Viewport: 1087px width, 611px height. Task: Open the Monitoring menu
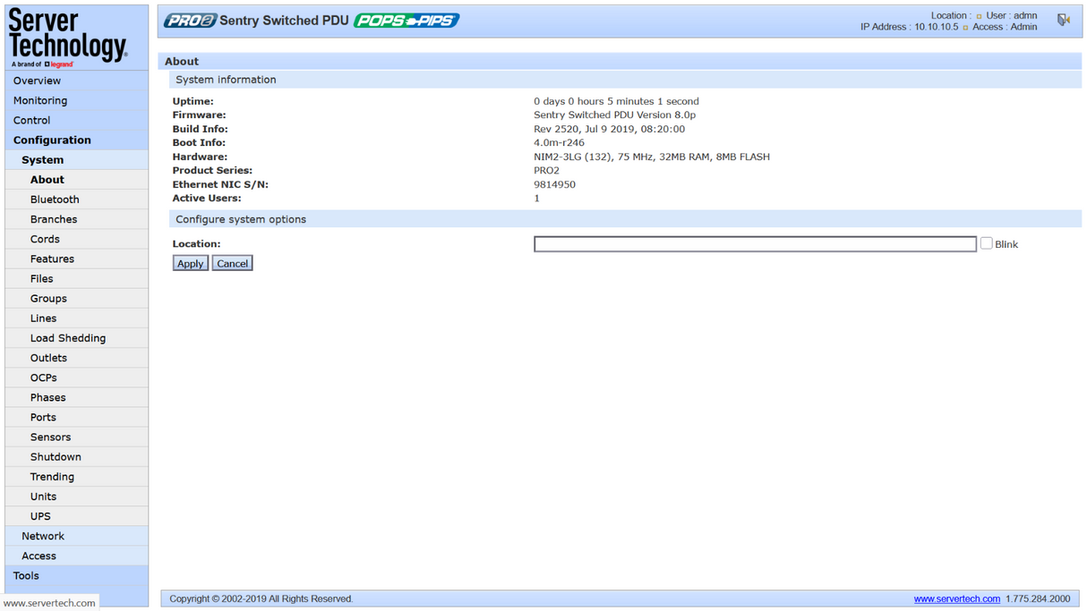coord(77,100)
